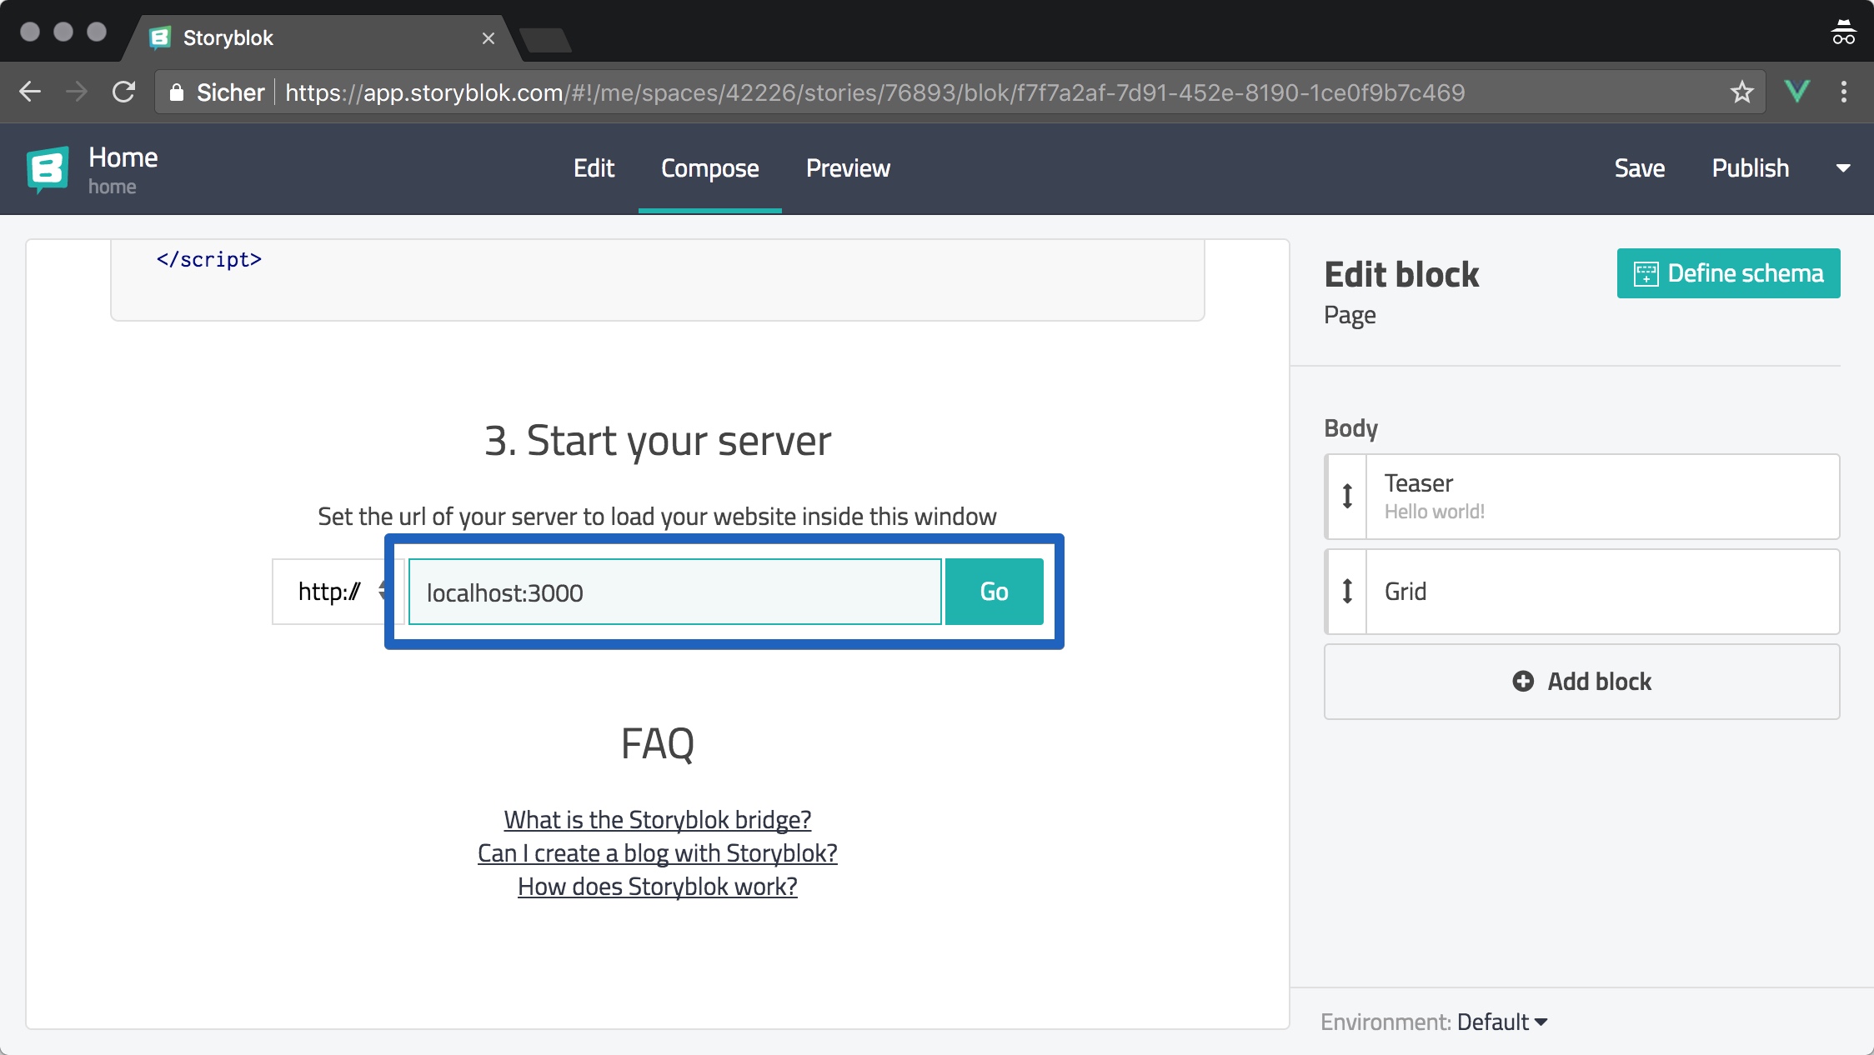
Task: Click the 'home' slug text
Action: pos(113,187)
